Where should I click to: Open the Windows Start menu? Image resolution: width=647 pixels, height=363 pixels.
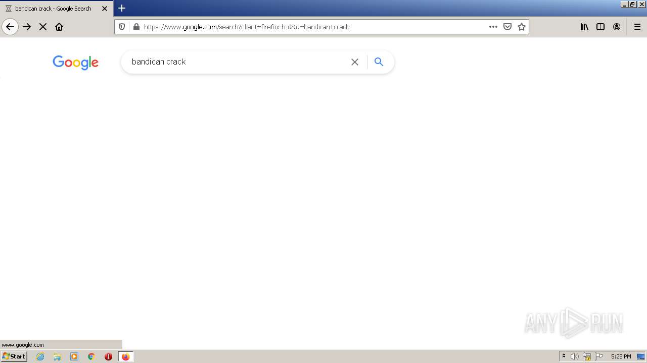tap(14, 356)
